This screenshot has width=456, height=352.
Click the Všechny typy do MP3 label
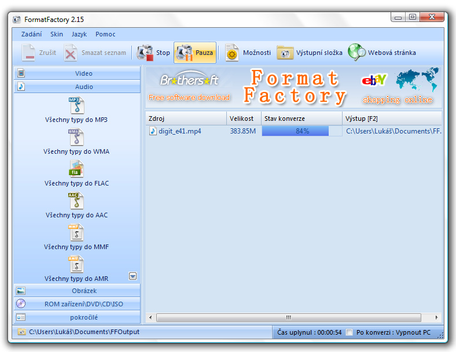point(76,120)
